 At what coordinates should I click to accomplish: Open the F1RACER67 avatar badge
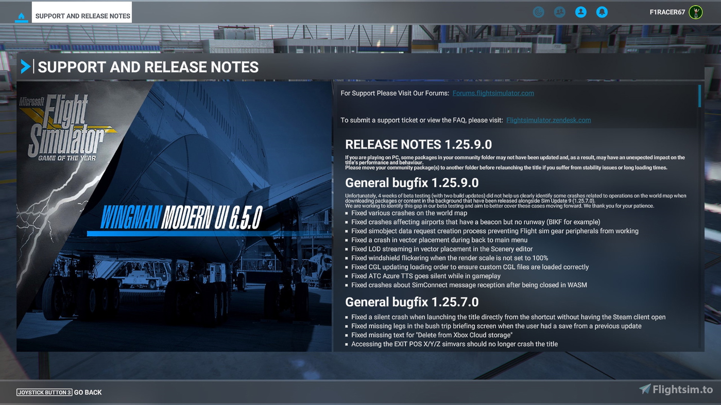tap(694, 11)
